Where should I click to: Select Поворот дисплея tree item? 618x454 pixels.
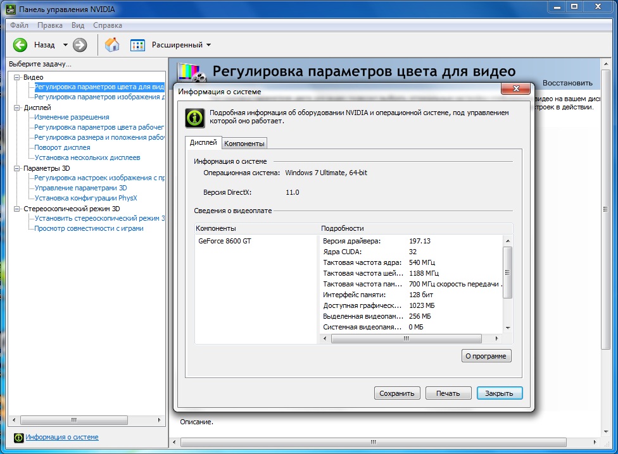pyautogui.click(x=62, y=147)
